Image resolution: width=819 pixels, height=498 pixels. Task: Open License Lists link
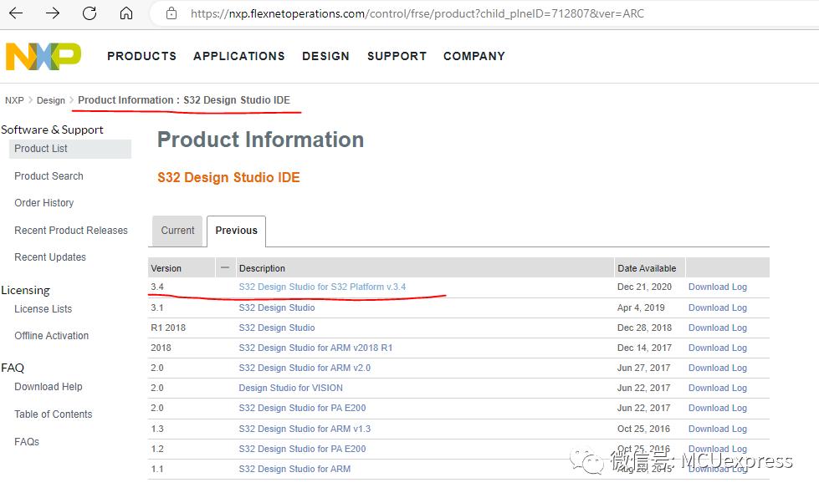[x=43, y=308]
